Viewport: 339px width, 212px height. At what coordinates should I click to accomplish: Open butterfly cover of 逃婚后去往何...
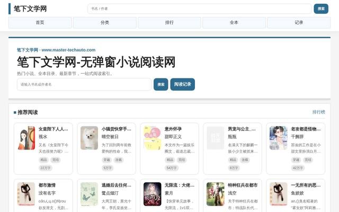(90, 194)
